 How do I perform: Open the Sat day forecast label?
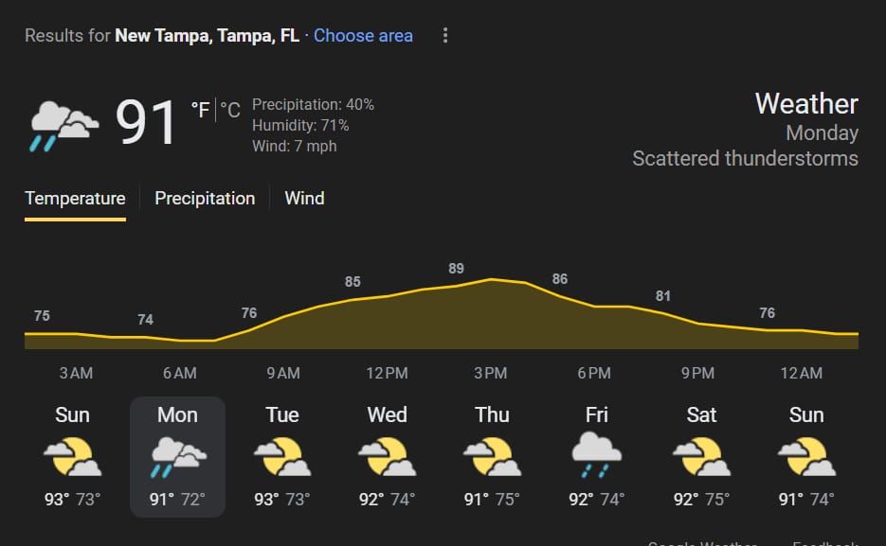(x=701, y=415)
